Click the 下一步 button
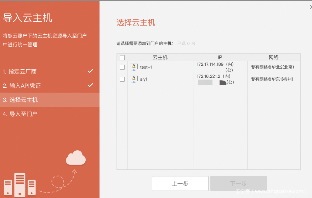The width and height of the screenshot is (312, 198). 238,184
